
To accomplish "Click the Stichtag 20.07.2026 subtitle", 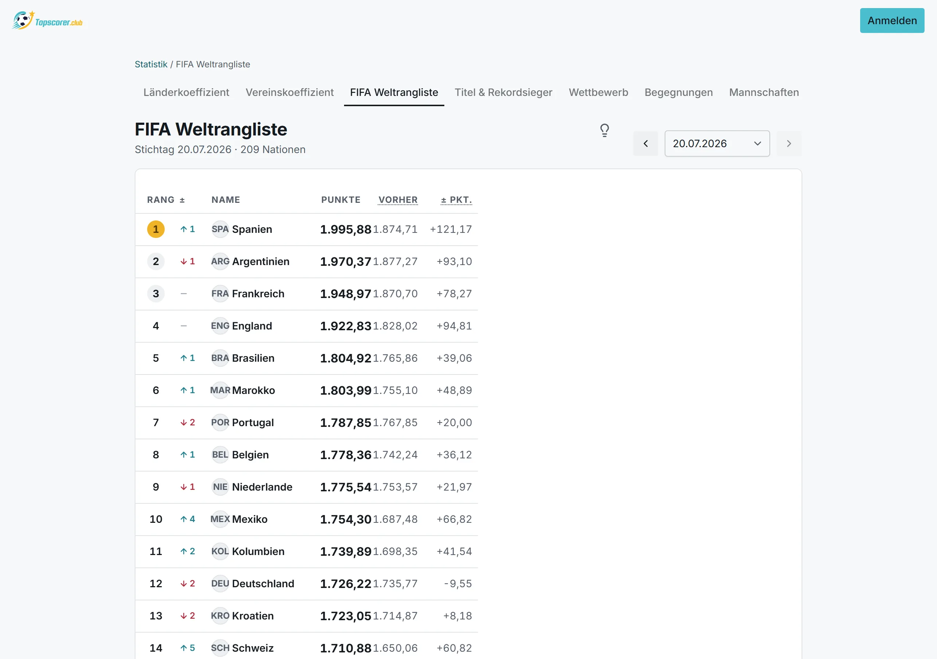I will click(x=220, y=149).
